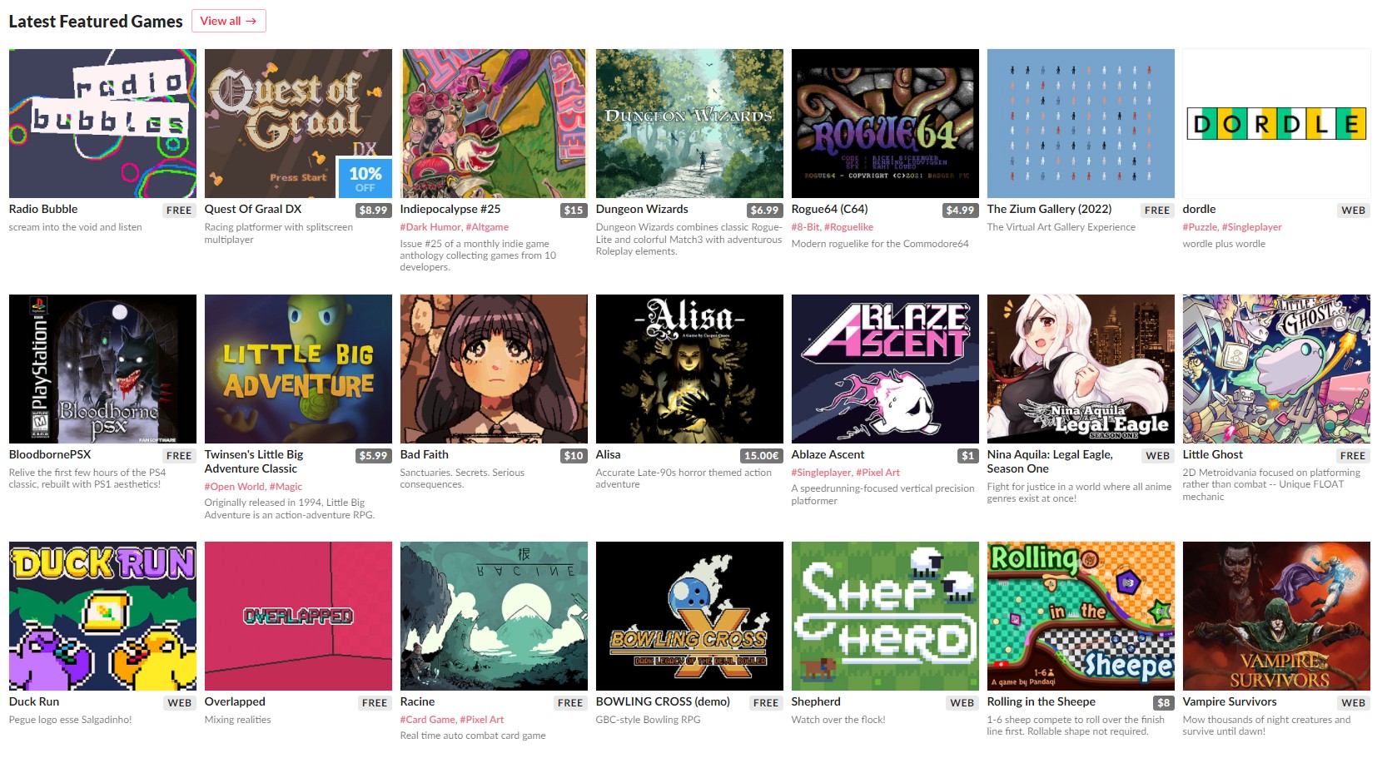
Task: Click the #Open World tag for Little Big Adventure
Action: coord(235,487)
